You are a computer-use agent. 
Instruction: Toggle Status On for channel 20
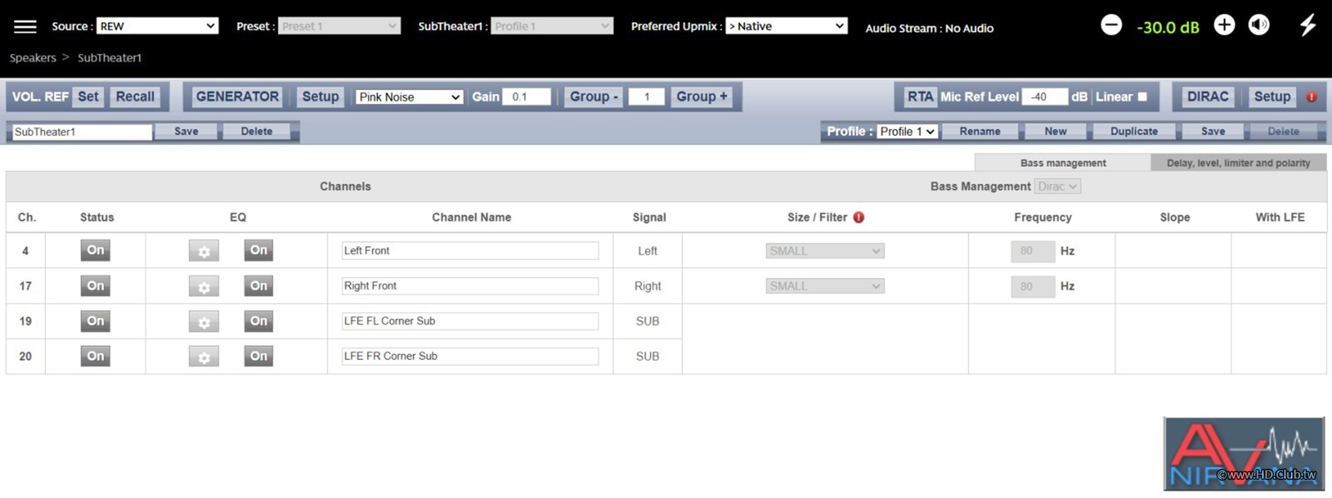click(x=96, y=357)
